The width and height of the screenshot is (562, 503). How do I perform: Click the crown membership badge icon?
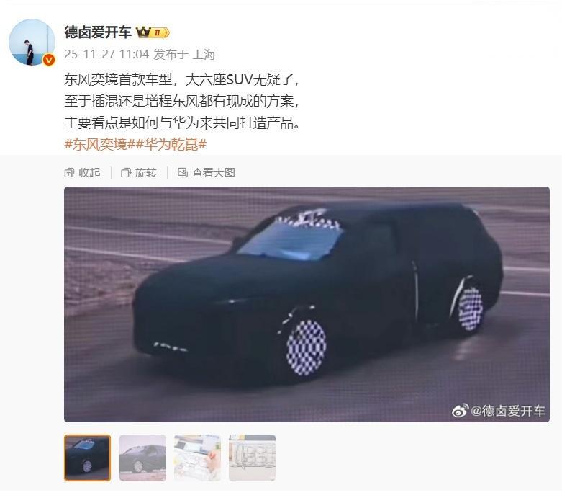pyautogui.click(x=142, y=32)
